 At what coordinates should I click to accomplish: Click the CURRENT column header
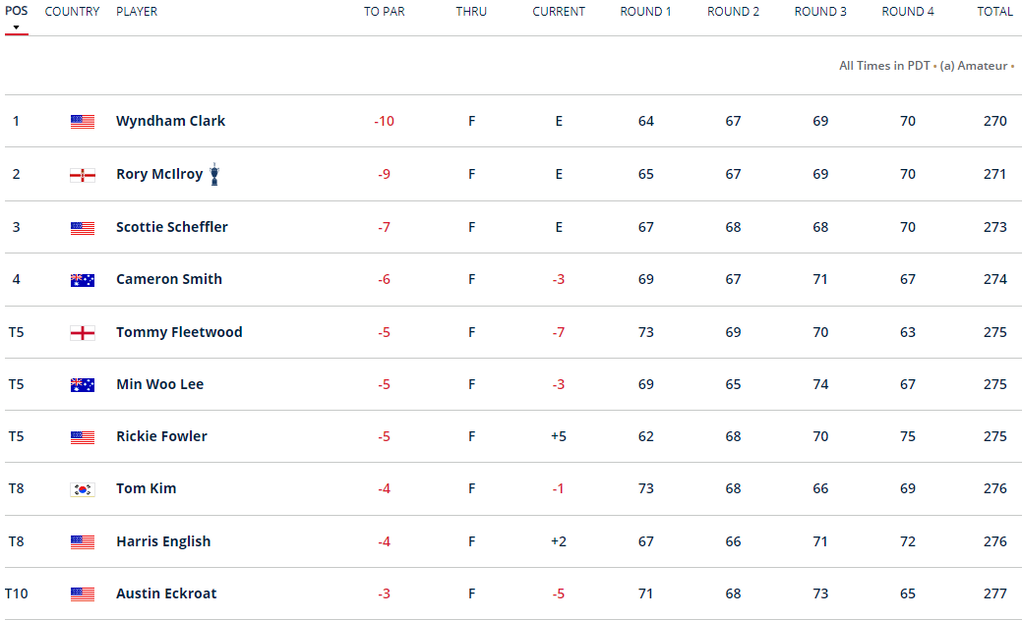559,12
